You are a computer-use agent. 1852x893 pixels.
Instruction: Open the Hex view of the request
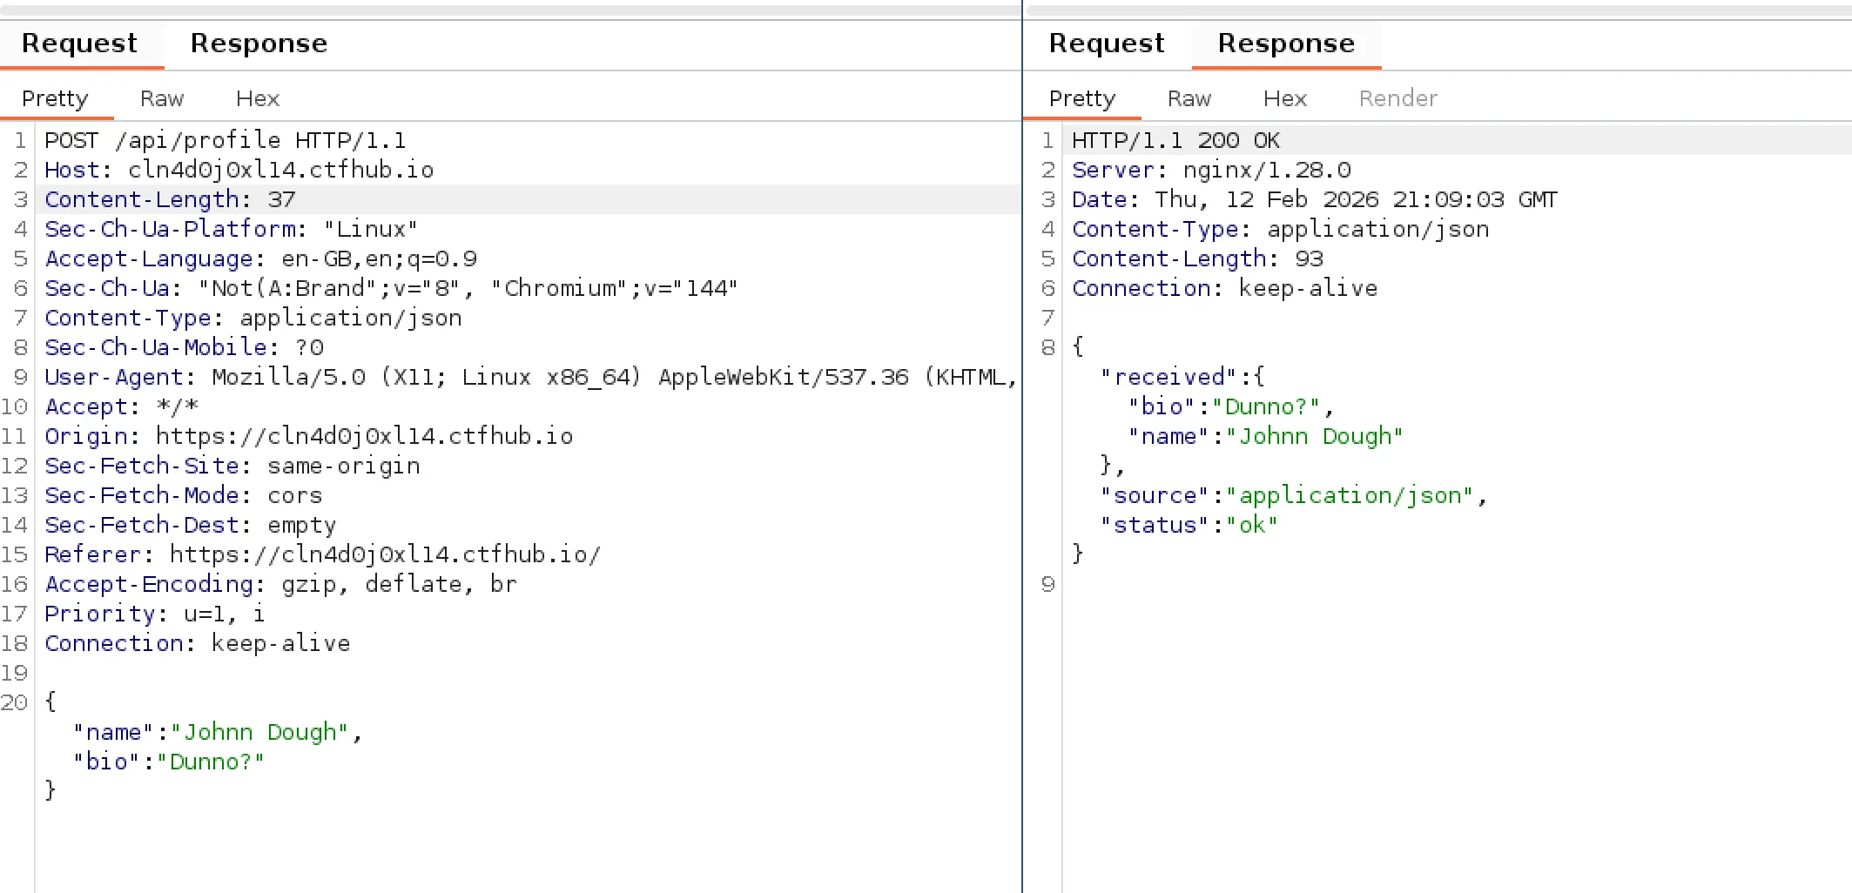click(x=257, y=98)
